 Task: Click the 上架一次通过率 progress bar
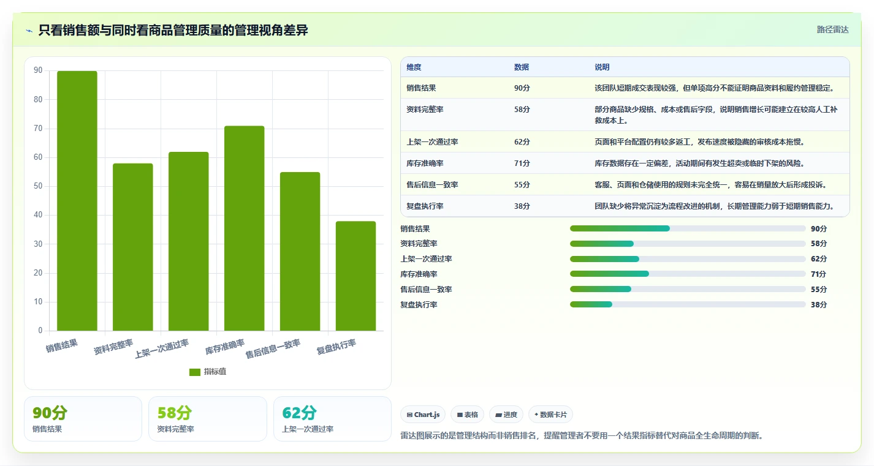pyautogui.click(x=688, y=259)
